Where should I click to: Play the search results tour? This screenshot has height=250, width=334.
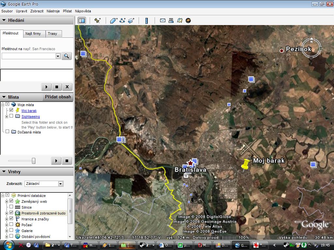tap(46, 87)
